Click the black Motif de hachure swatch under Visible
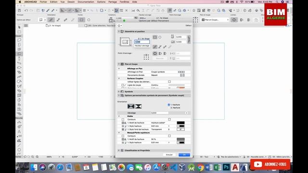This screenshot has width=308, height=173. 181,123
